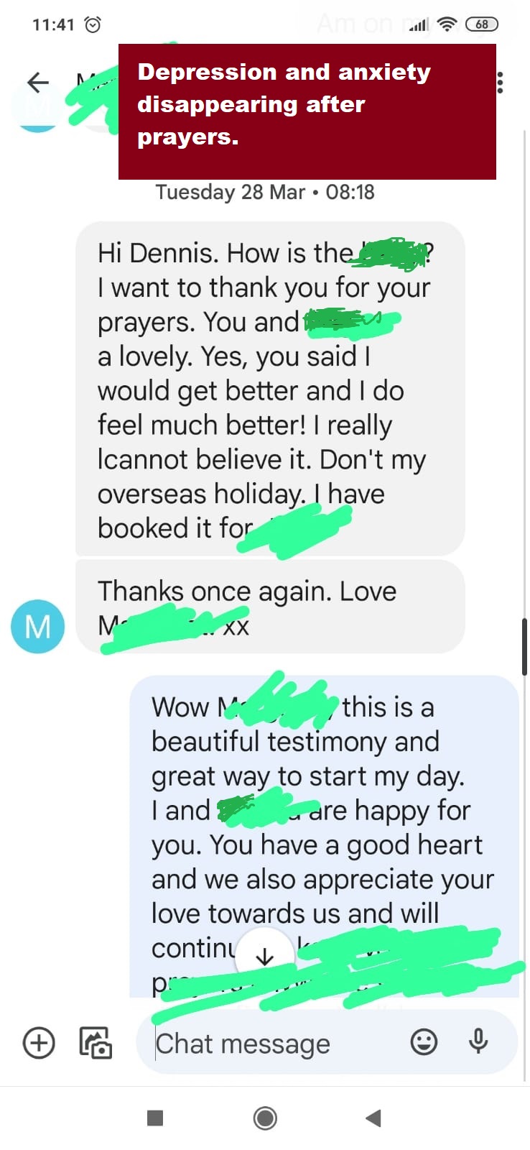Click the blue M contact avatar
530x1150 pixels.
point(38,626)
